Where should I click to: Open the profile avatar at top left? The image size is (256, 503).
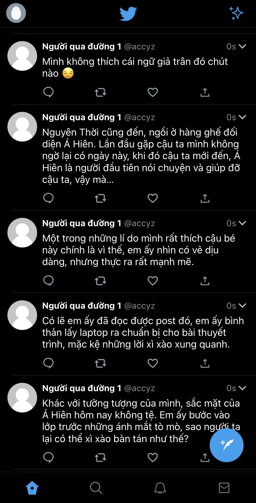[16, 13]
